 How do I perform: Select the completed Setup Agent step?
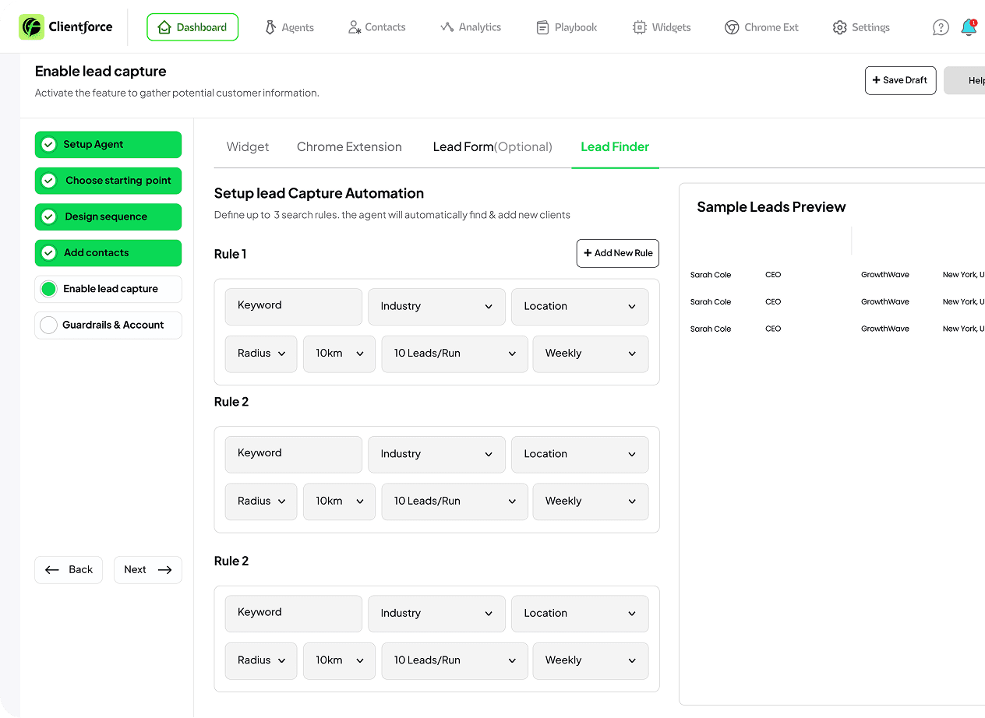pyautogui.click(x=108, y=145)
